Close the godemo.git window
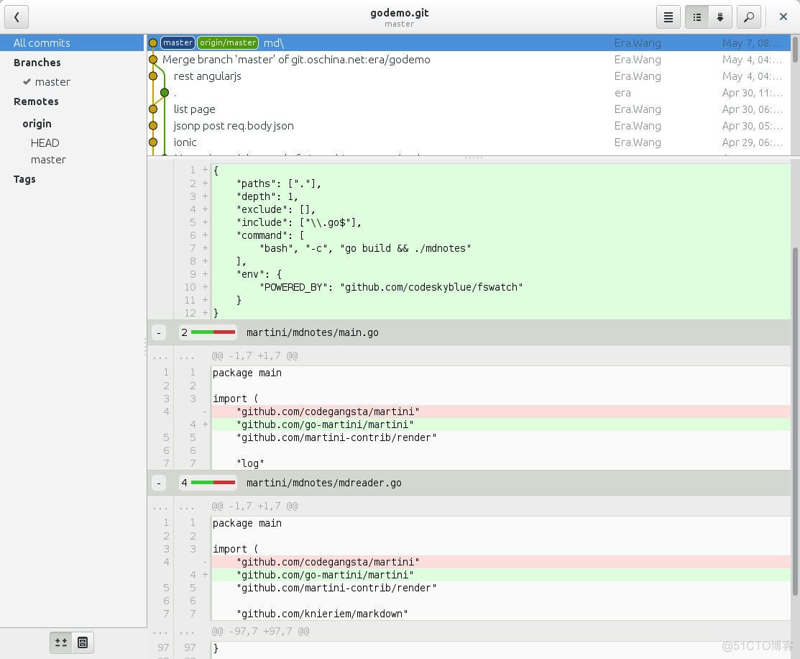 783,17
